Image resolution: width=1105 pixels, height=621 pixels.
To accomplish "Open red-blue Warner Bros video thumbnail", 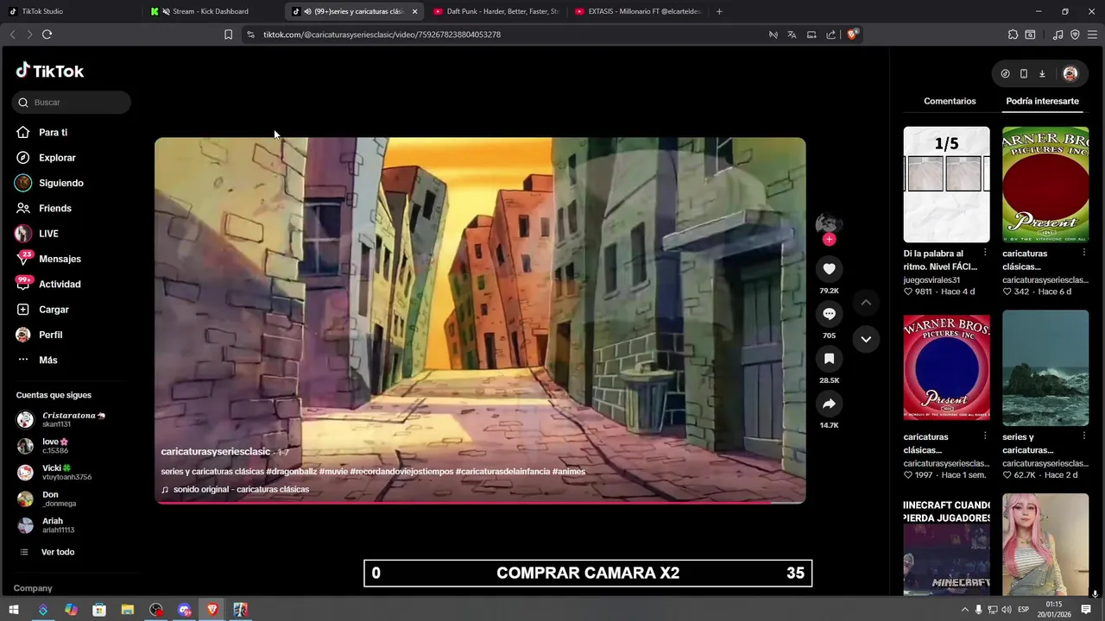I will click(946, 367).
